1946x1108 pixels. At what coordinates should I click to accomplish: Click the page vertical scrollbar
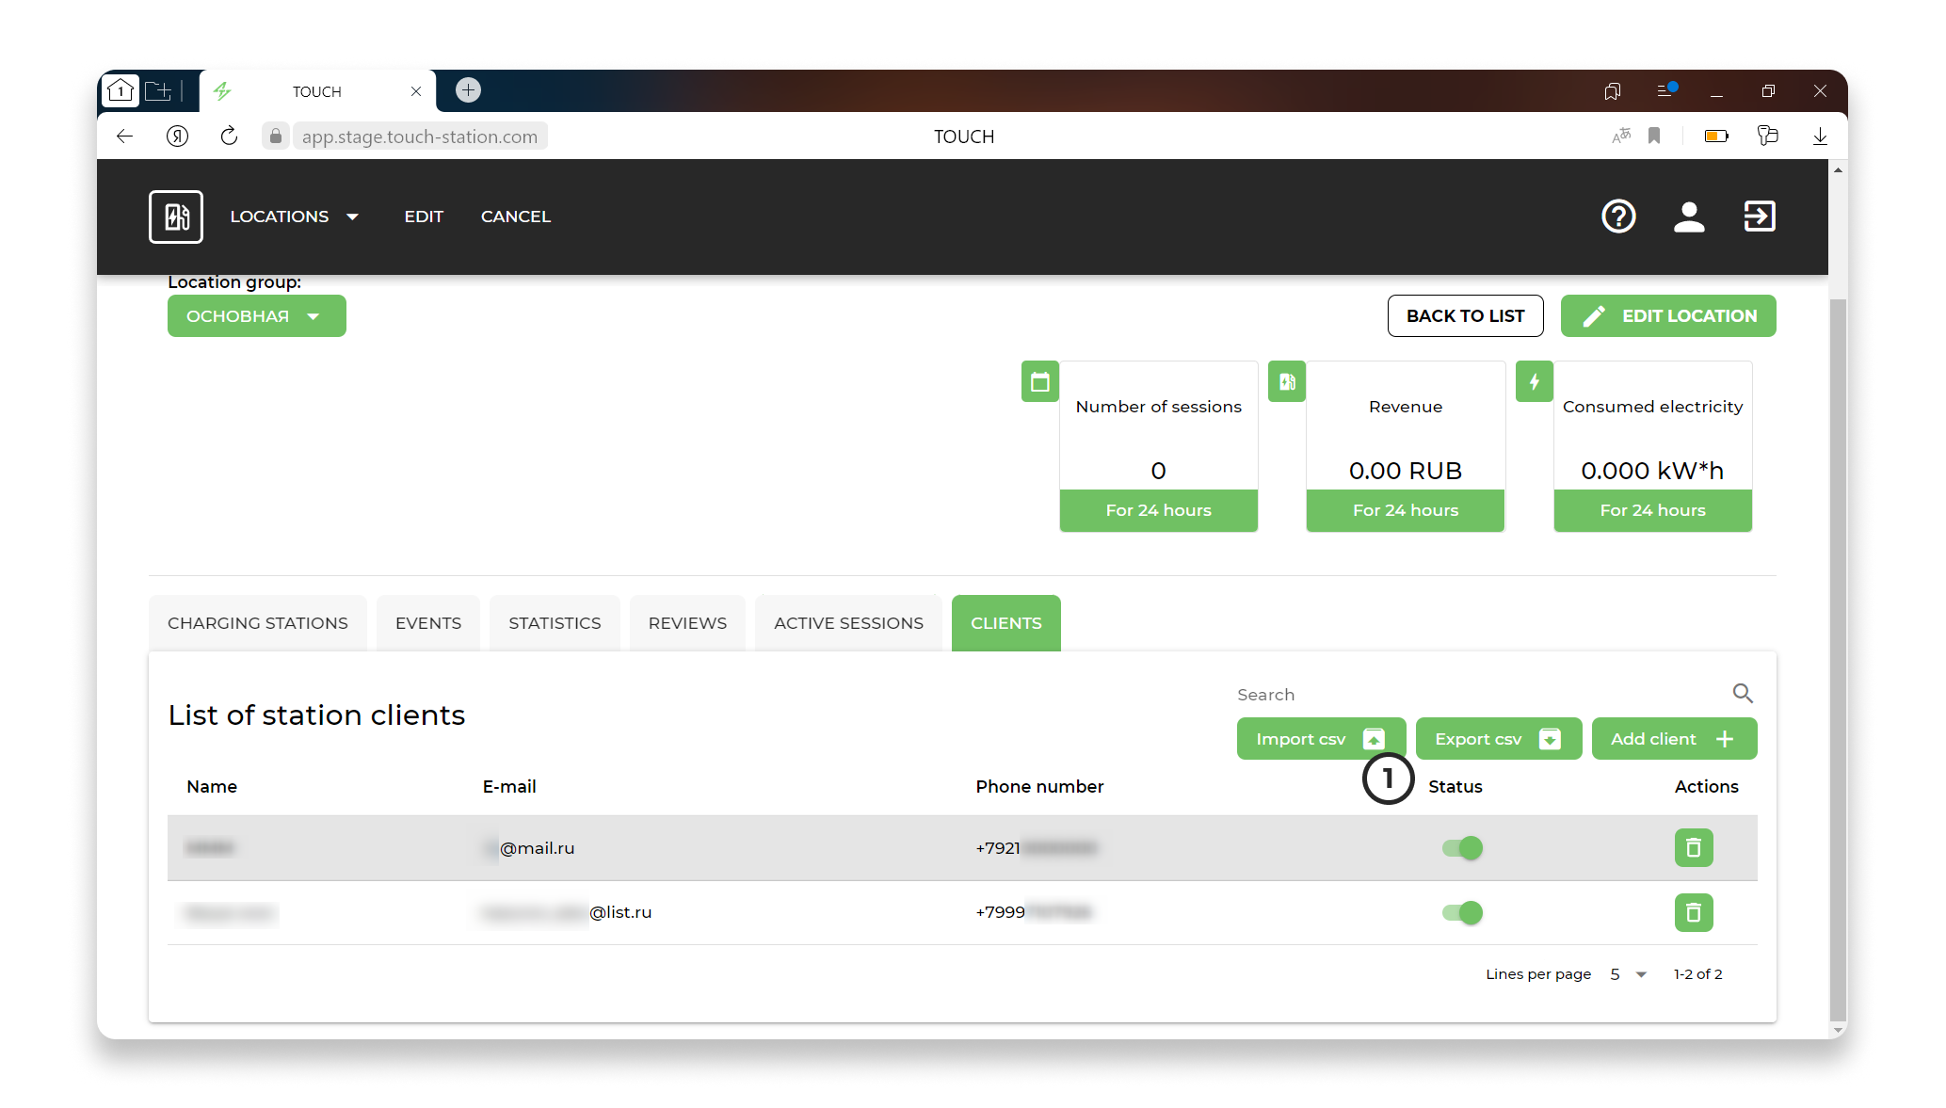[x=1838, y=659]
